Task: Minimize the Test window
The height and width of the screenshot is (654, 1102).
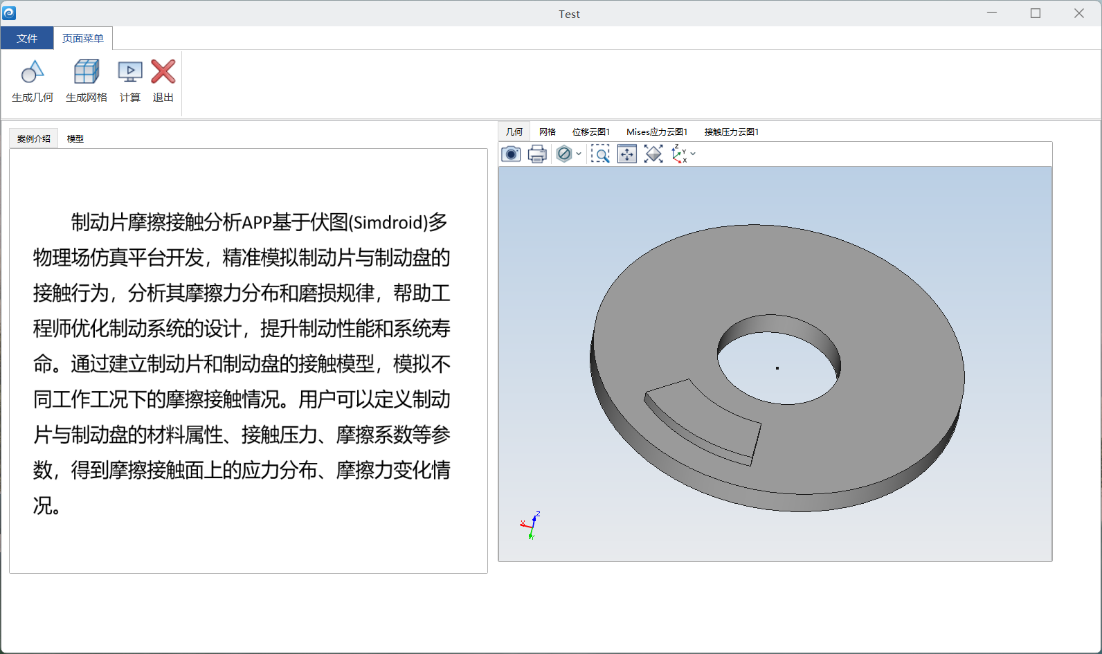Action: (x=992, y=13)
